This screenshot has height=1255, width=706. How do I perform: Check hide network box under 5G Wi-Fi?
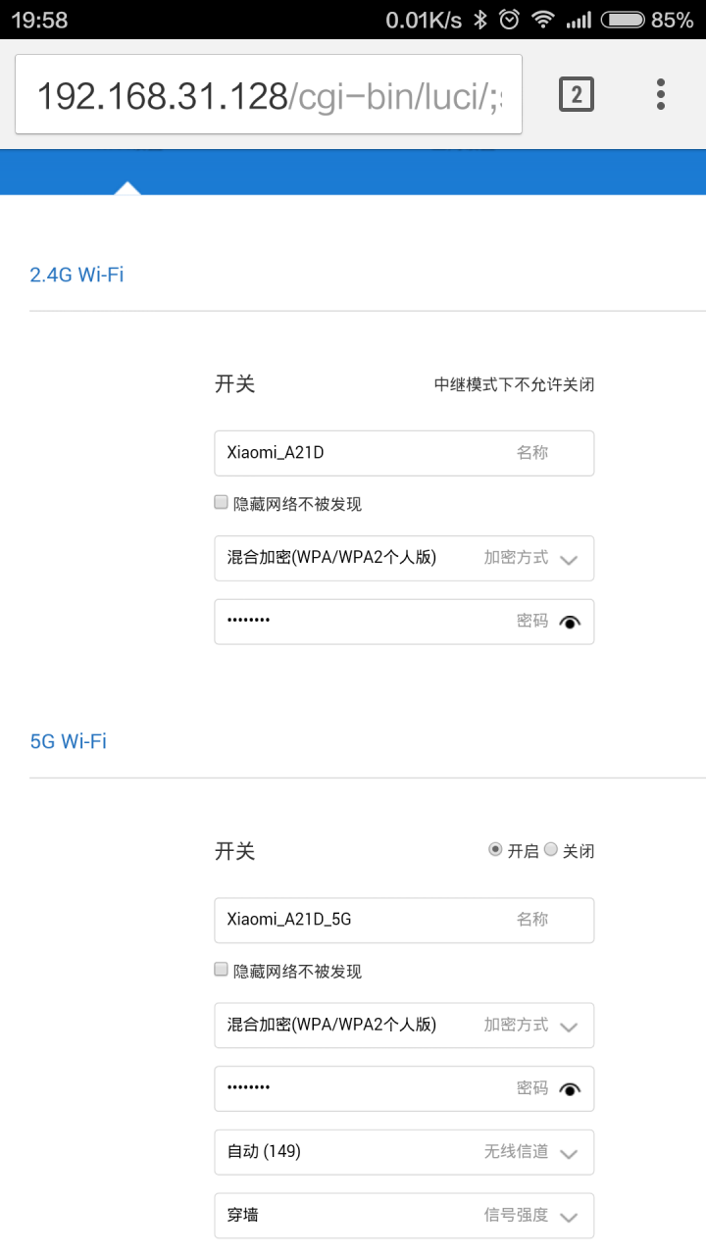point(222,970)
